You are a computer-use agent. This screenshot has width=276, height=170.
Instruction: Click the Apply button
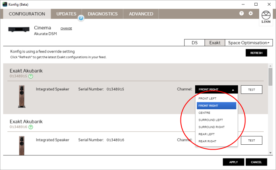(x=234, y=162)
